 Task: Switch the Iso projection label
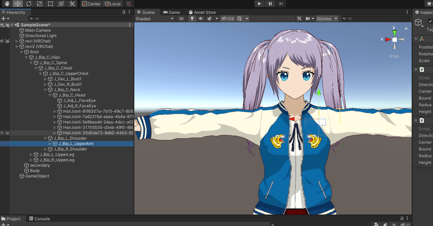click(x=394, y=56)
